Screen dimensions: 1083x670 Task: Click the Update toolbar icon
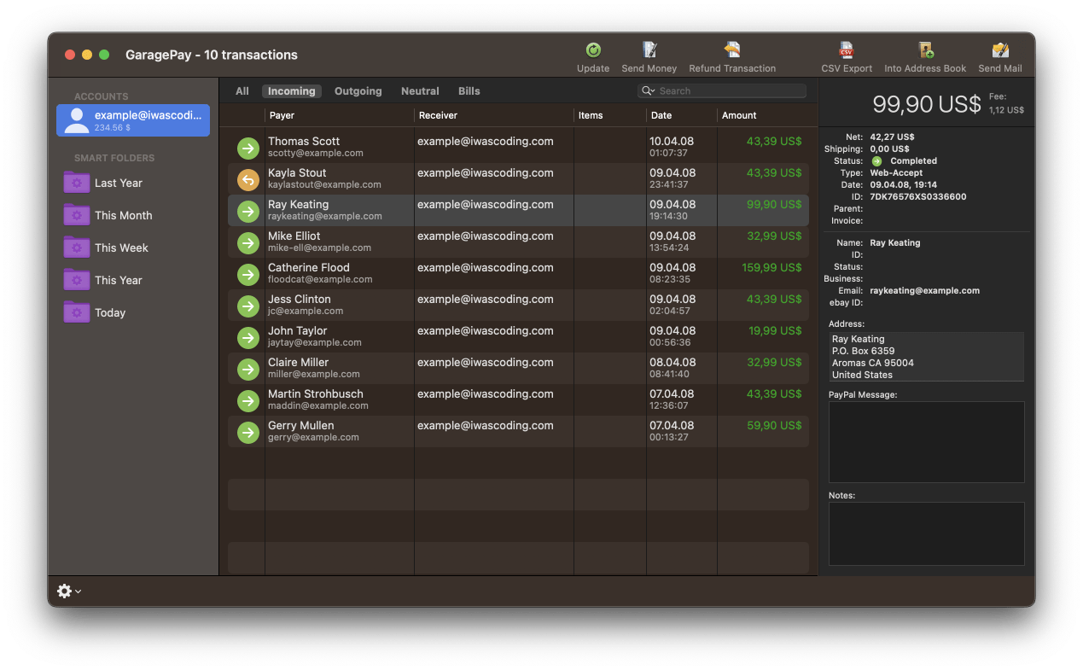coord(593,50)
